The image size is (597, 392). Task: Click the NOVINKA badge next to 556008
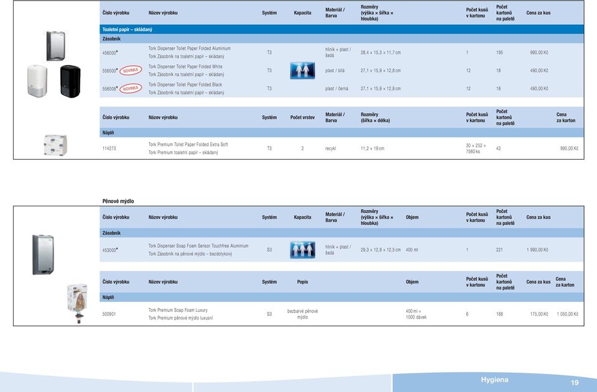(x=131, y=88)
